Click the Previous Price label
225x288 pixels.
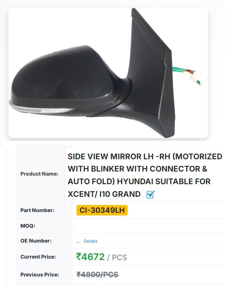39,275
